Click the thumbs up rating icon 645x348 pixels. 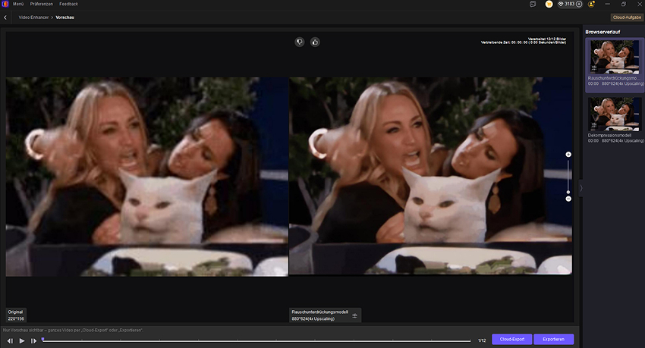click(315, 42)
